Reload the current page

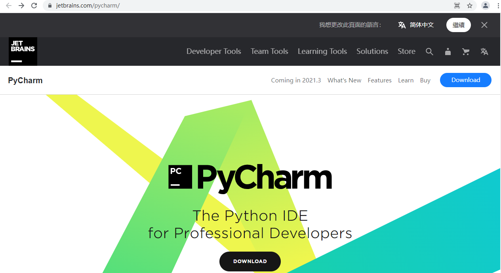point(34,6)
